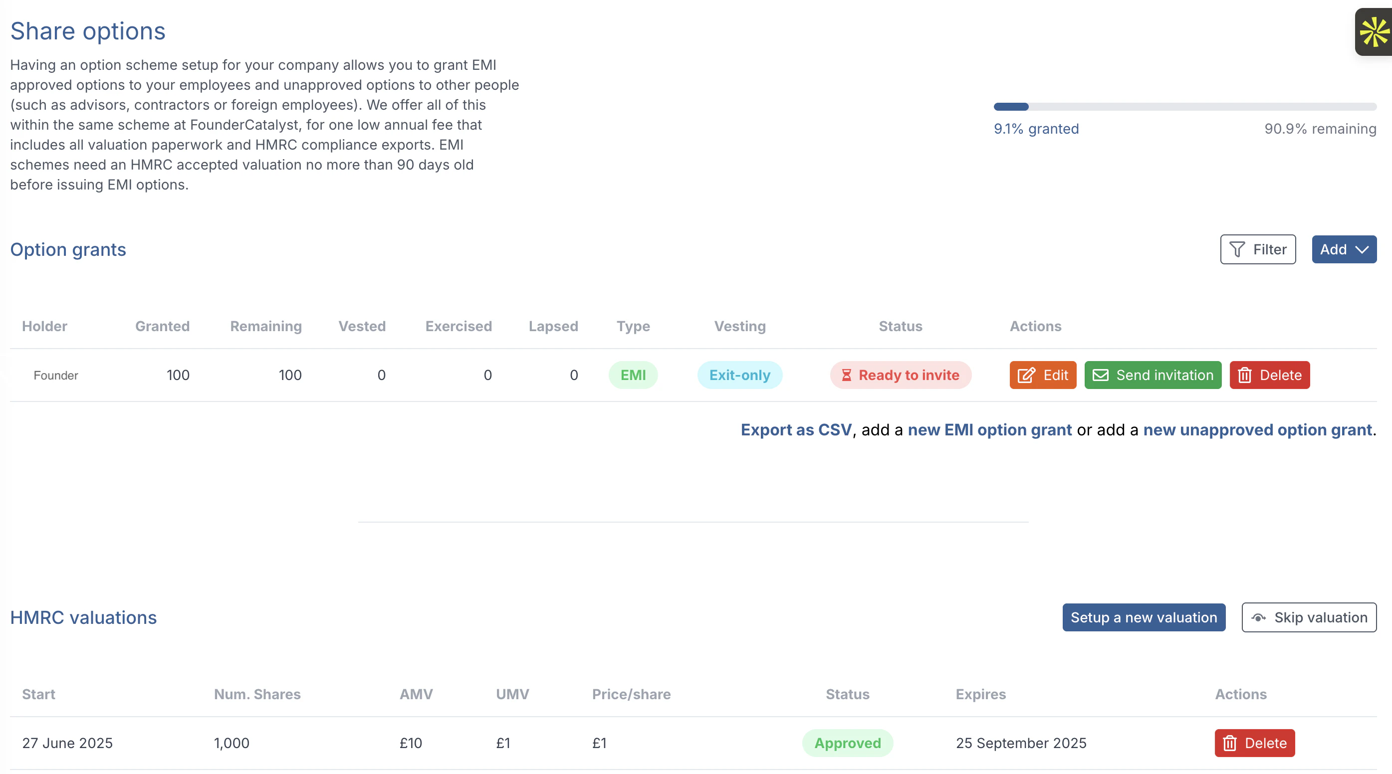Click the trash icon to delete the Founder grant
Screen dimensions: 1392x774
1244,375
